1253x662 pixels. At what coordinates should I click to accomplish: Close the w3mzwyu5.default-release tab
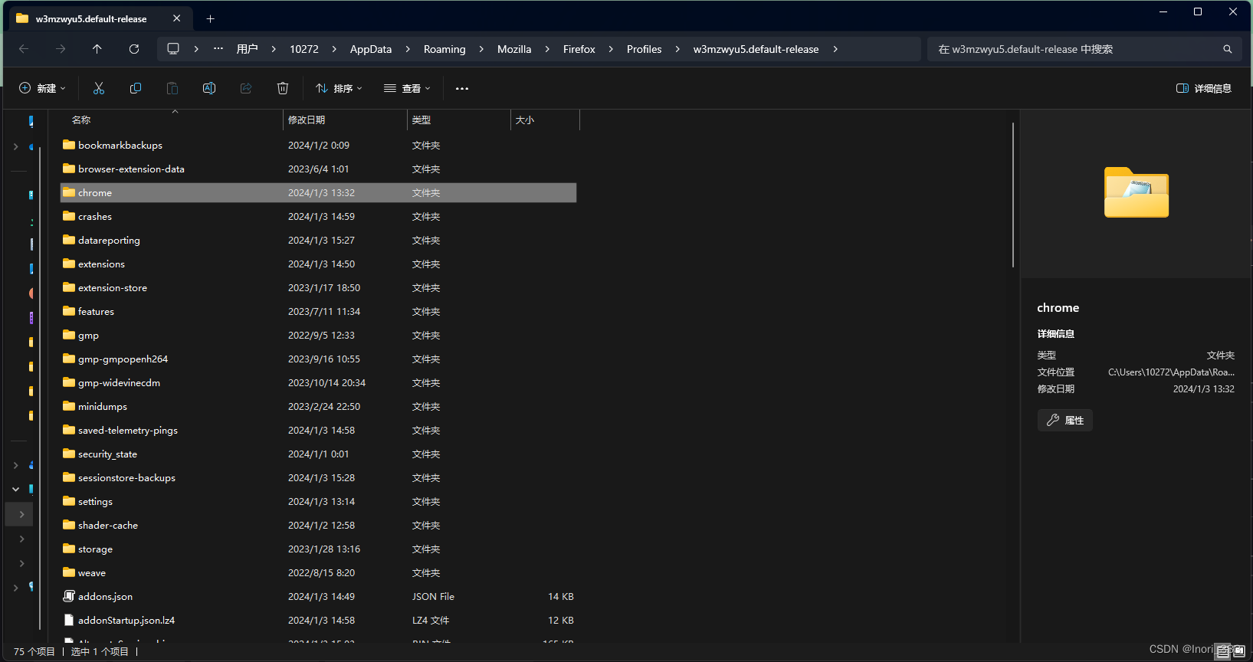coord(177,18)
